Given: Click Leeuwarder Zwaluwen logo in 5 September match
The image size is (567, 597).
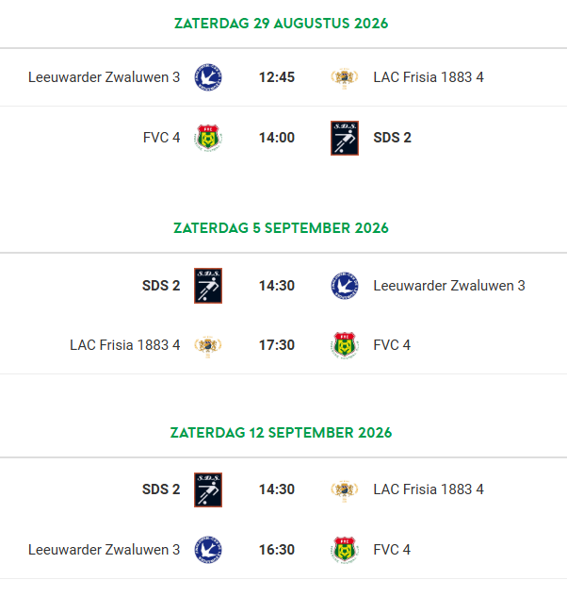Looking at the screenshot, I should pos(345,286).
